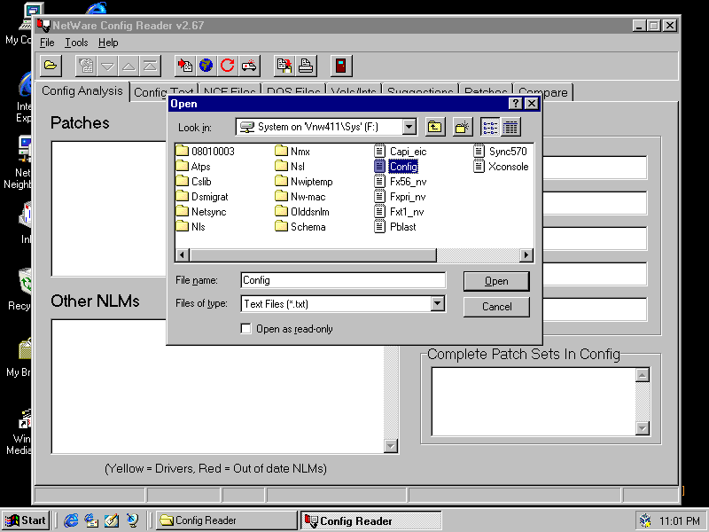Screen dimensions: 709x532
Task: Open the File menu
Action: (47, 43)
